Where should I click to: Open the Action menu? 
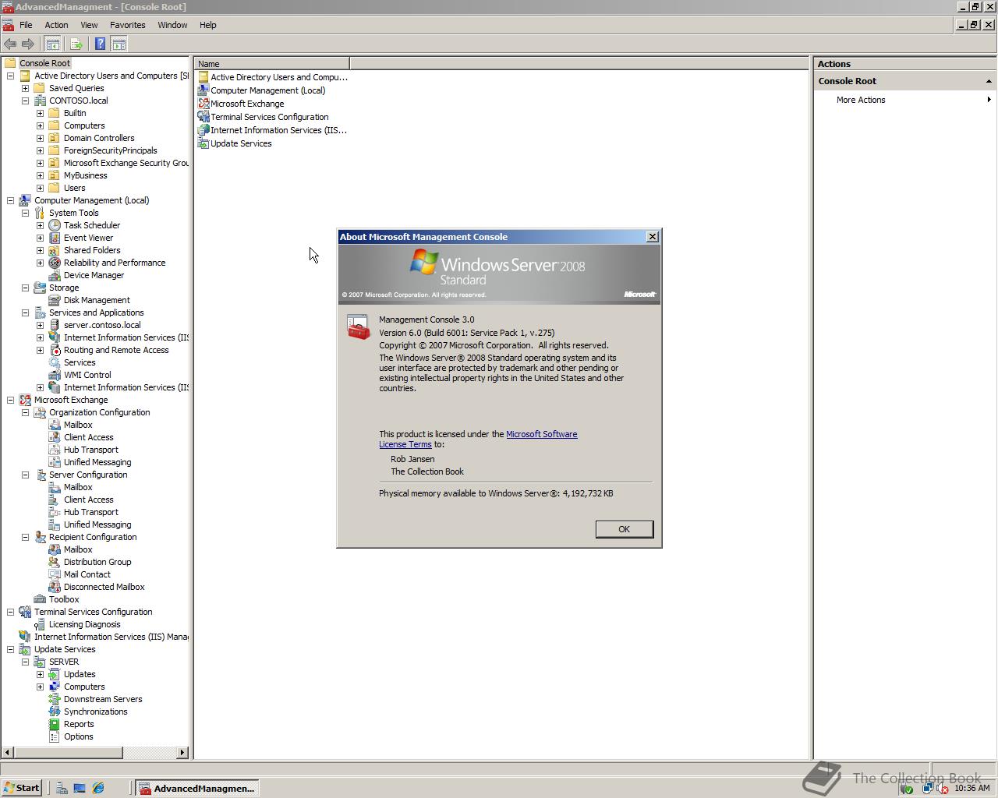pyautogui.click(x=56, y=25)
